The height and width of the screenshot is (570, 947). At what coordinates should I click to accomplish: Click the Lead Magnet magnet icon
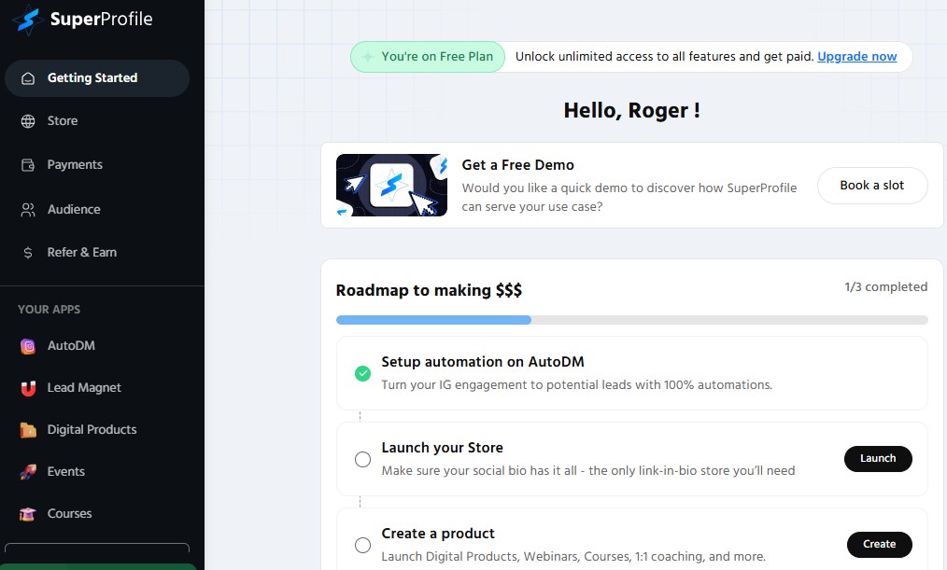28,388
